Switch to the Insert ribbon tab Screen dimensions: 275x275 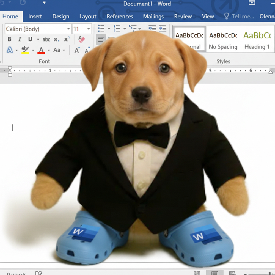(35, 16)
